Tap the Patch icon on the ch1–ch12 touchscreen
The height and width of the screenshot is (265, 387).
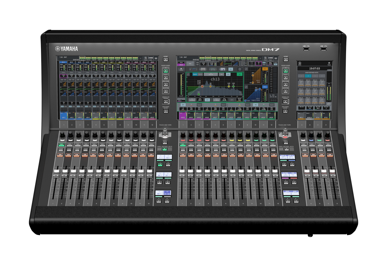[x=145, y=58]
